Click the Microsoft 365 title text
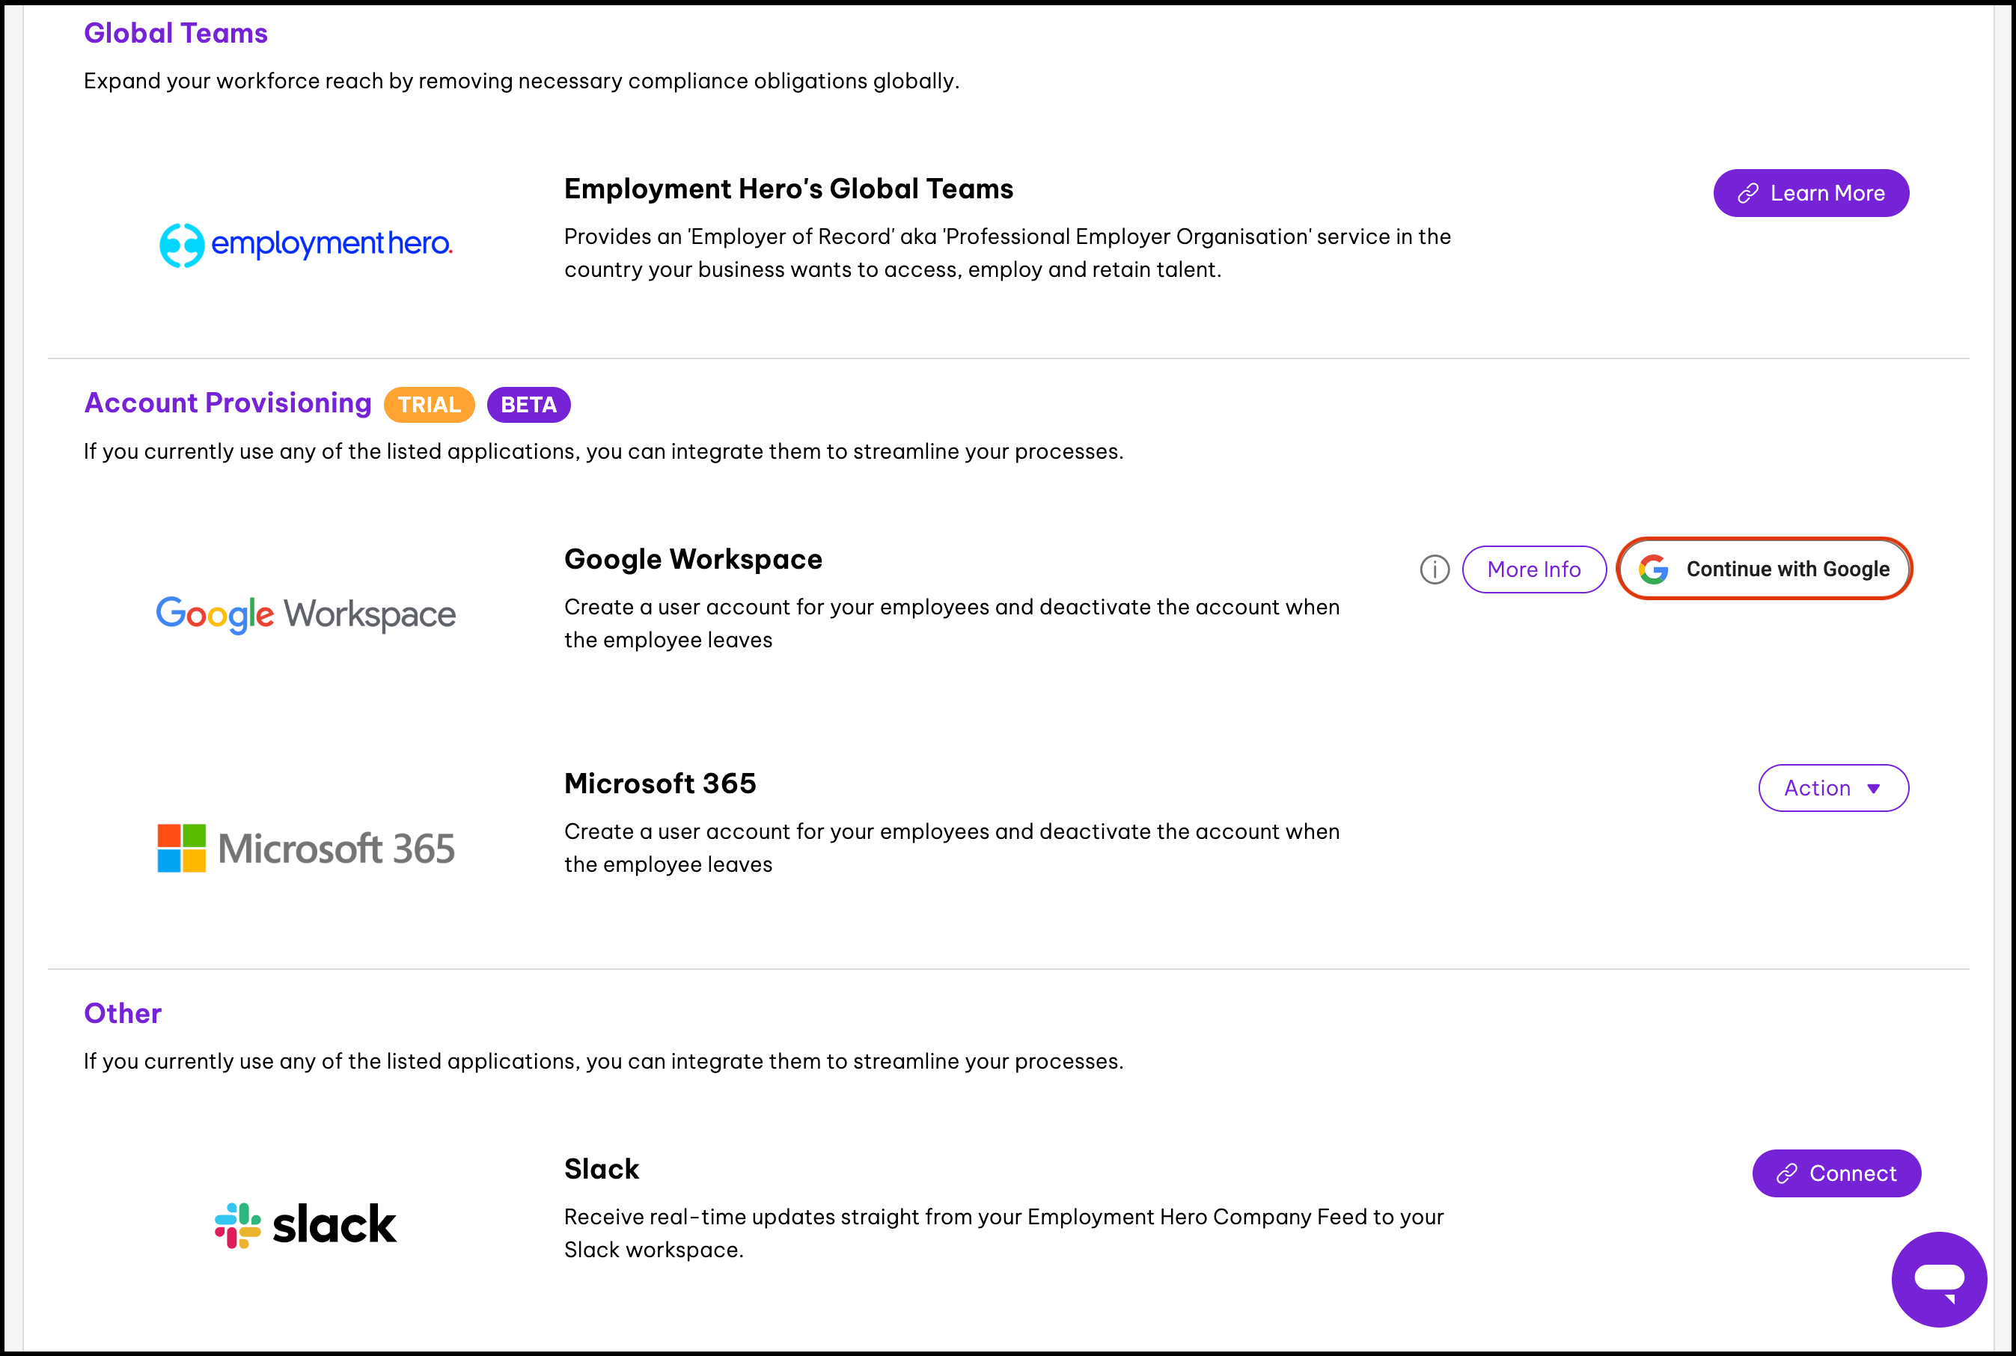The image size is (2016, 1356). (660, 784)
